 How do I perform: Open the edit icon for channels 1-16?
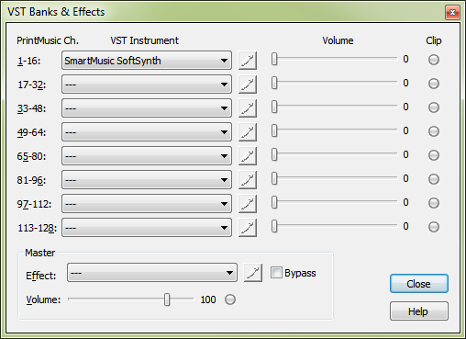248,61
